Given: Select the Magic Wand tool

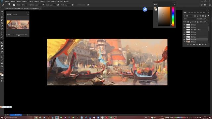Looking at the screenshot, I should tap(2, 20).
